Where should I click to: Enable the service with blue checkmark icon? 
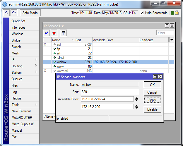click(x=47, y=33)
